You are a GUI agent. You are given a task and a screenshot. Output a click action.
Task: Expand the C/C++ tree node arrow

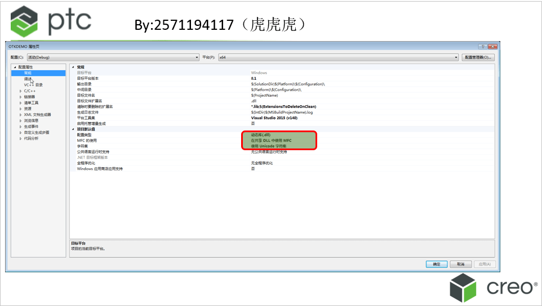tap(20, 91)
